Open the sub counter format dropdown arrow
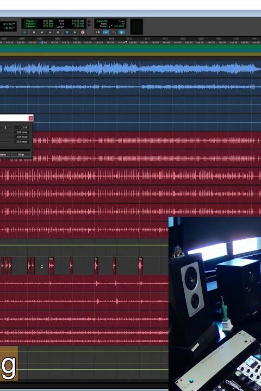Screen dimensions: 261x391 [x=14, y=28]
